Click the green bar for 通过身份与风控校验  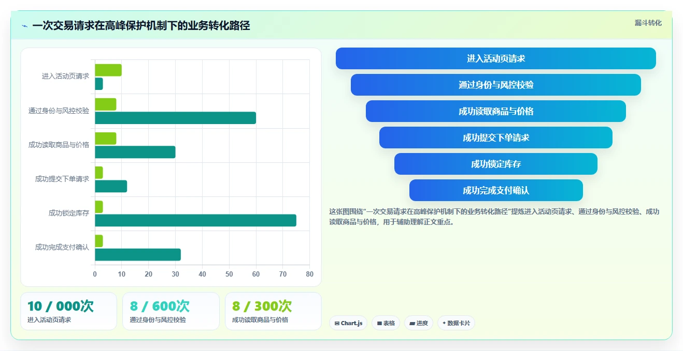tap(105, 104)
